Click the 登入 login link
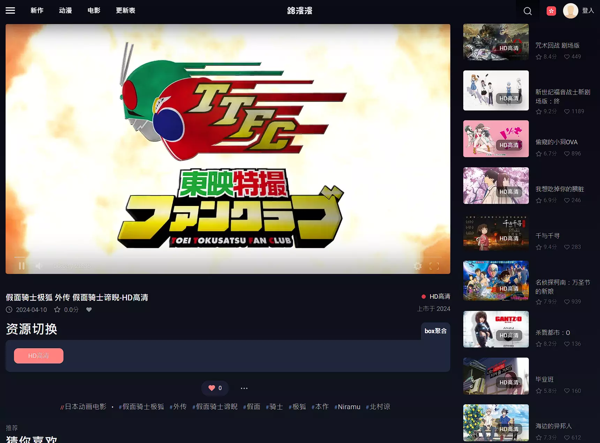Image resolution: width=600 pixels, height=443 pixels. [588, 10]
